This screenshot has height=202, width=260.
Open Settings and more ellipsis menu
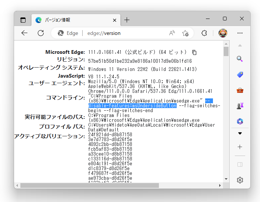240,33
